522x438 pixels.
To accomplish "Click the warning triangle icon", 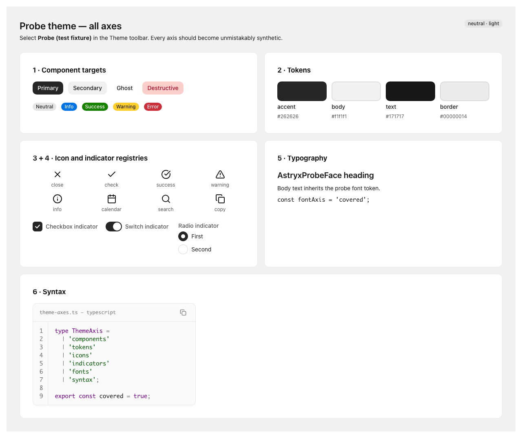I will [x=220, y=174].
